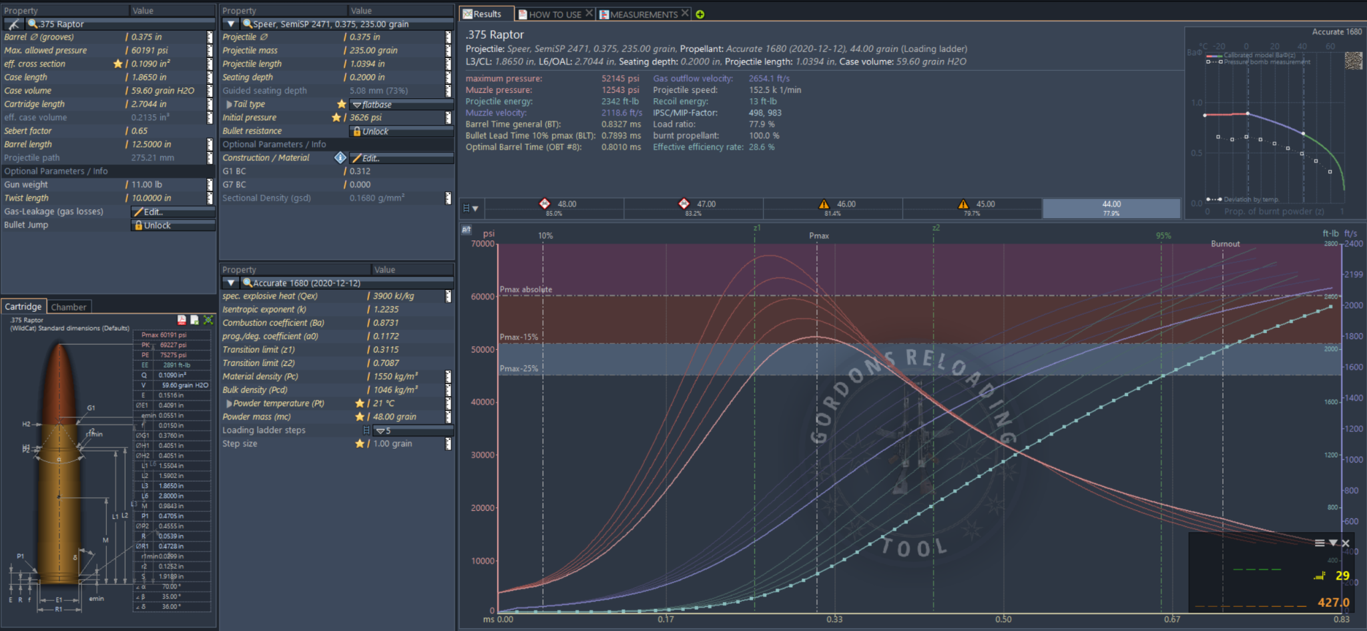Click the star next to Step size

pos(360,443)
